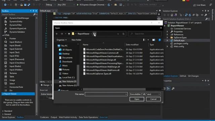This screenshot has width=215, height=121.
Task: Open the Organize dropdown menu
Action: 61,40
